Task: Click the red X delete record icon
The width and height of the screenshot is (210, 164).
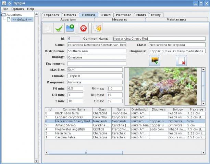Action: [83, 28]
